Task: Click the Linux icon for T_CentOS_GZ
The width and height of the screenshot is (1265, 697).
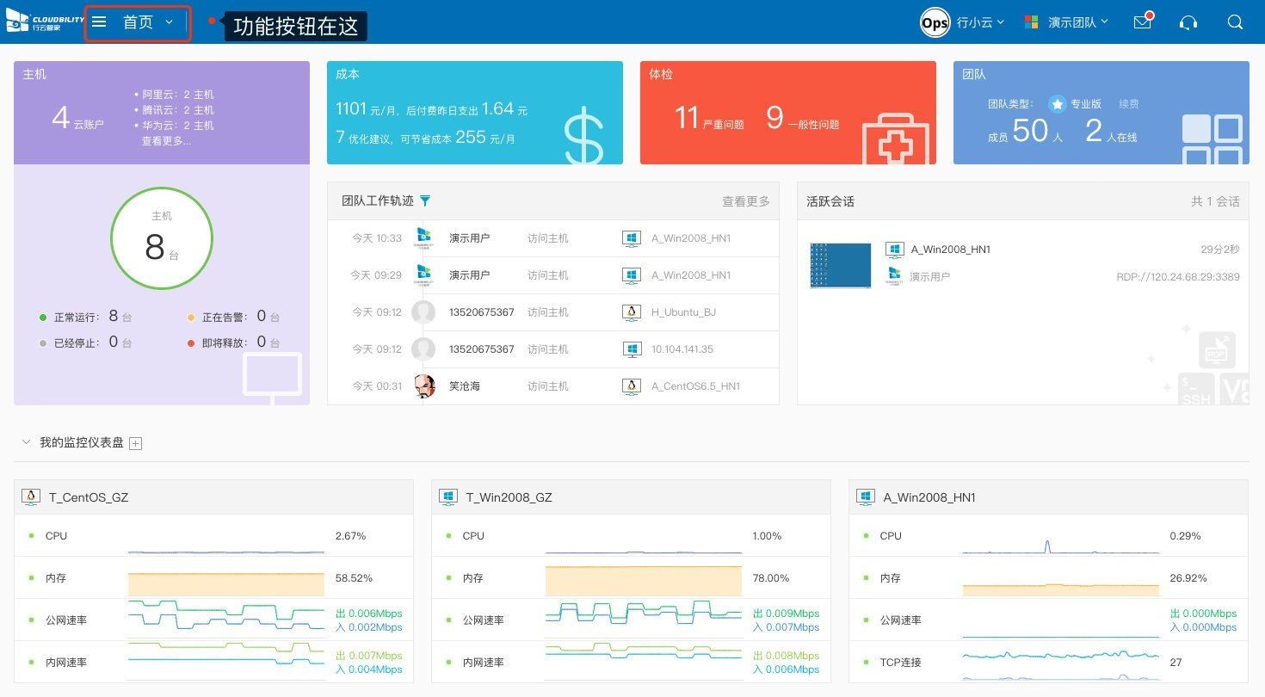Action: pyautogui.click(x=32, y=497)
